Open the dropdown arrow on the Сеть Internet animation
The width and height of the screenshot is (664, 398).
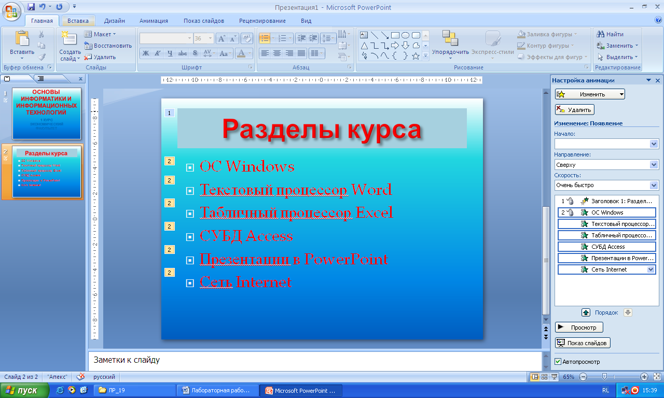point(652,269)
